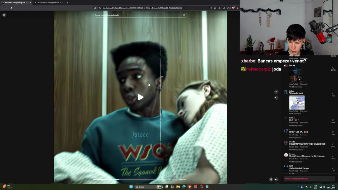Go to previous video with up chevron
Image resolution: width=338 pixels, height=190 pixels.
(x=276, y=92)
